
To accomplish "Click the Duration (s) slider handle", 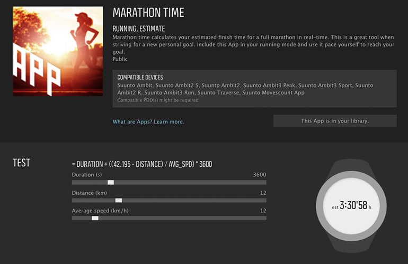I will [111, 182].
